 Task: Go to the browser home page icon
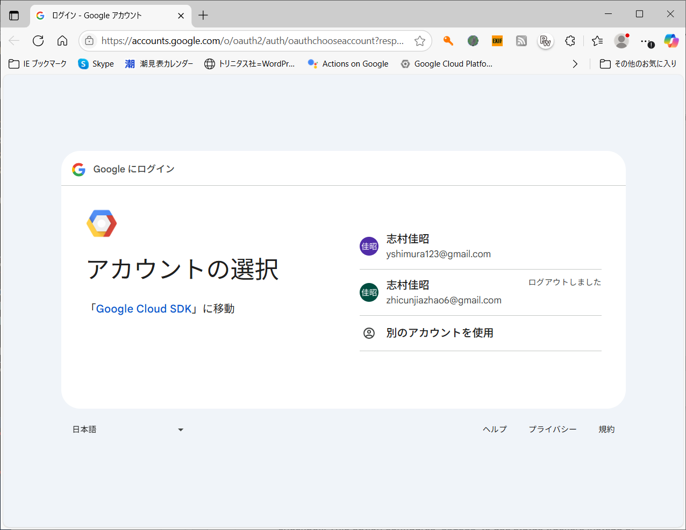(62, 41)
